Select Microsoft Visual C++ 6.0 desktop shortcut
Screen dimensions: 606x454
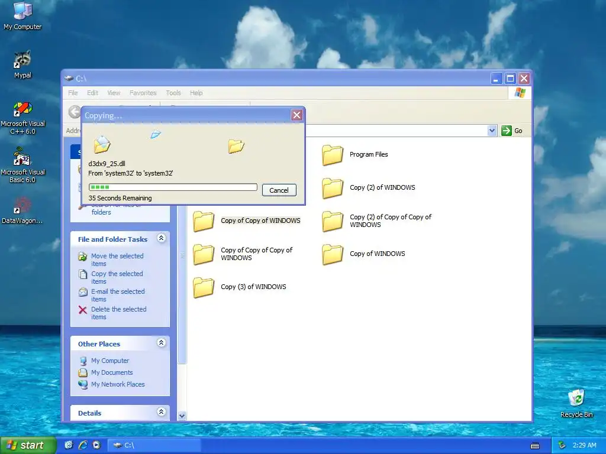[x=23, y=118]
